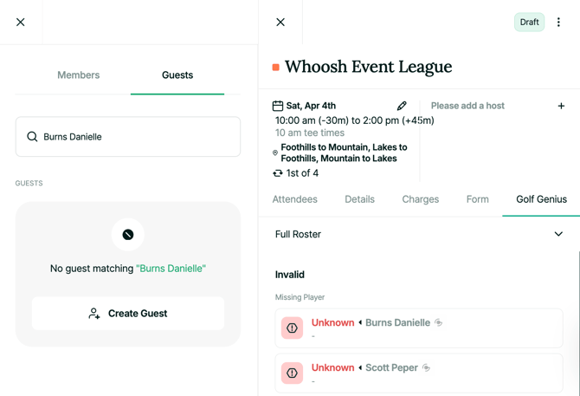Click the guest search input field

(x=139, y=137)
